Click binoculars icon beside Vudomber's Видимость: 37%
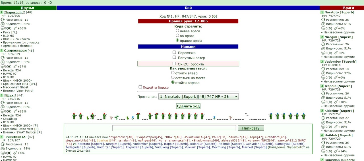 (x=323, y=73)
